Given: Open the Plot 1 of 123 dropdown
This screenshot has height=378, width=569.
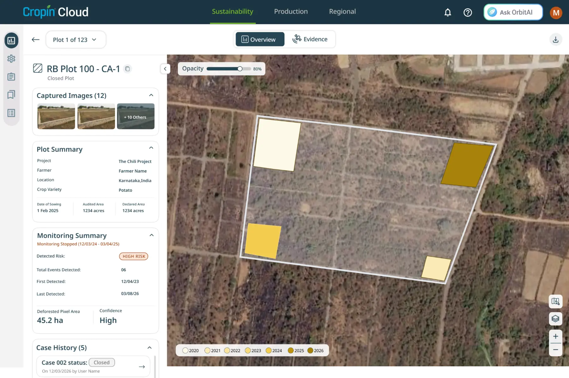Looking at the screenshot, I should tap(76, 40).
